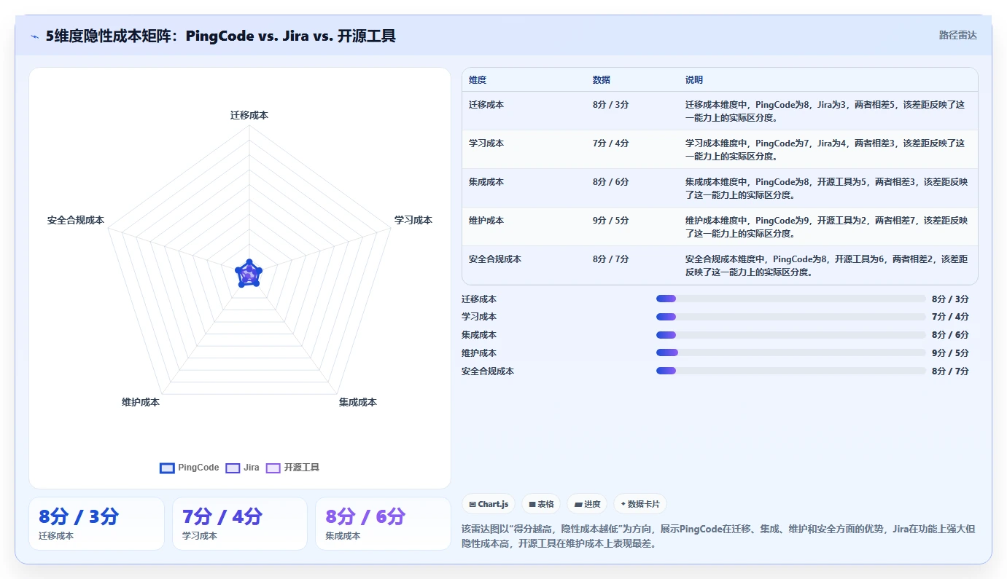Screen dimensions: 1007x579
Task: Click the 7分 / 4分 value in the table
Action: [x=610, y=143]
